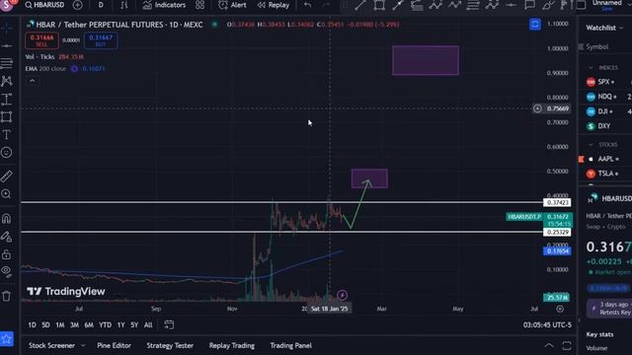Image resolution: width=632 pixels, height=355 pixels.
Task: Create an Alert from the top toolbar
Action: [232, 5]
